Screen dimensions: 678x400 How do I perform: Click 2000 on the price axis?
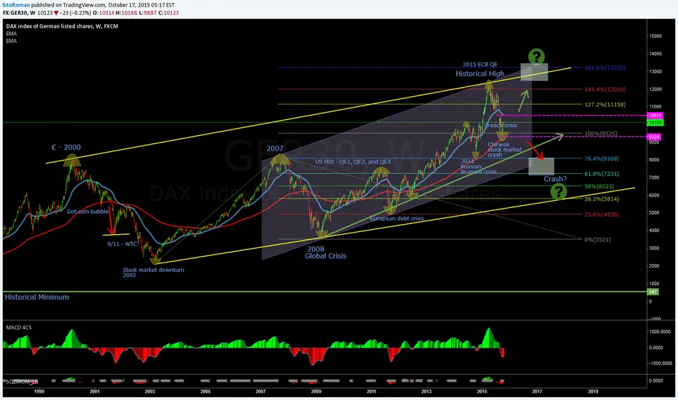[x=655, y=266]
